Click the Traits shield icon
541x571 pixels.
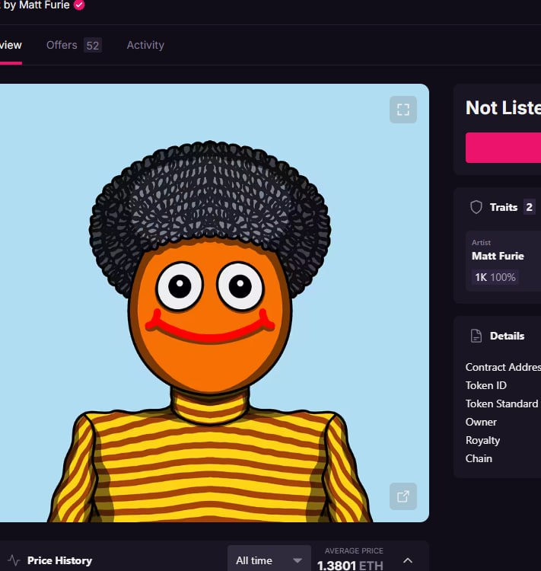[x=476, y=207]
